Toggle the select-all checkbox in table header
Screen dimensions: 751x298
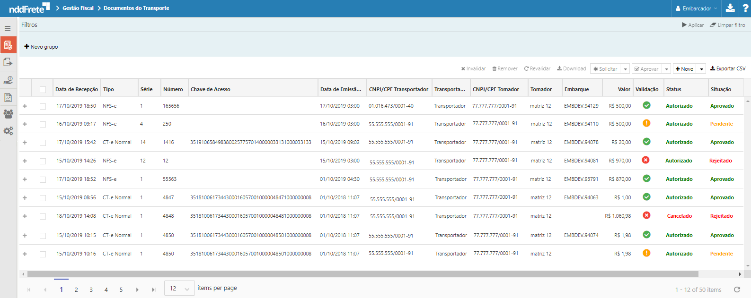pos(43,89)
